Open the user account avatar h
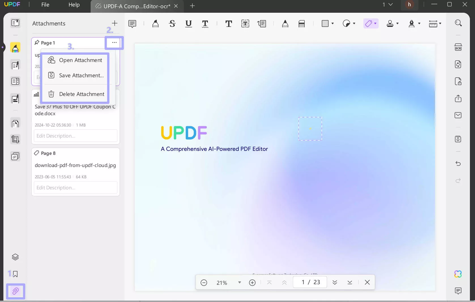475x302 pixels. (x=409, y=5)
